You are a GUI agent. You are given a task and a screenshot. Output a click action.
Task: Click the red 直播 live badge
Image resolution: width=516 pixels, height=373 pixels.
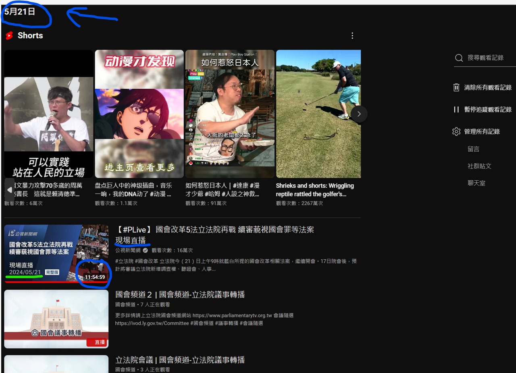(x=97, y=342)
